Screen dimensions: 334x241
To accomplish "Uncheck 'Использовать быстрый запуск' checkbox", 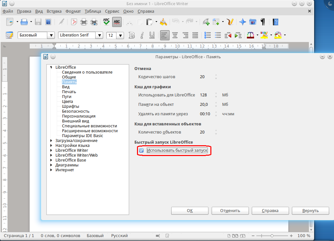I will (x=142, y=150).
